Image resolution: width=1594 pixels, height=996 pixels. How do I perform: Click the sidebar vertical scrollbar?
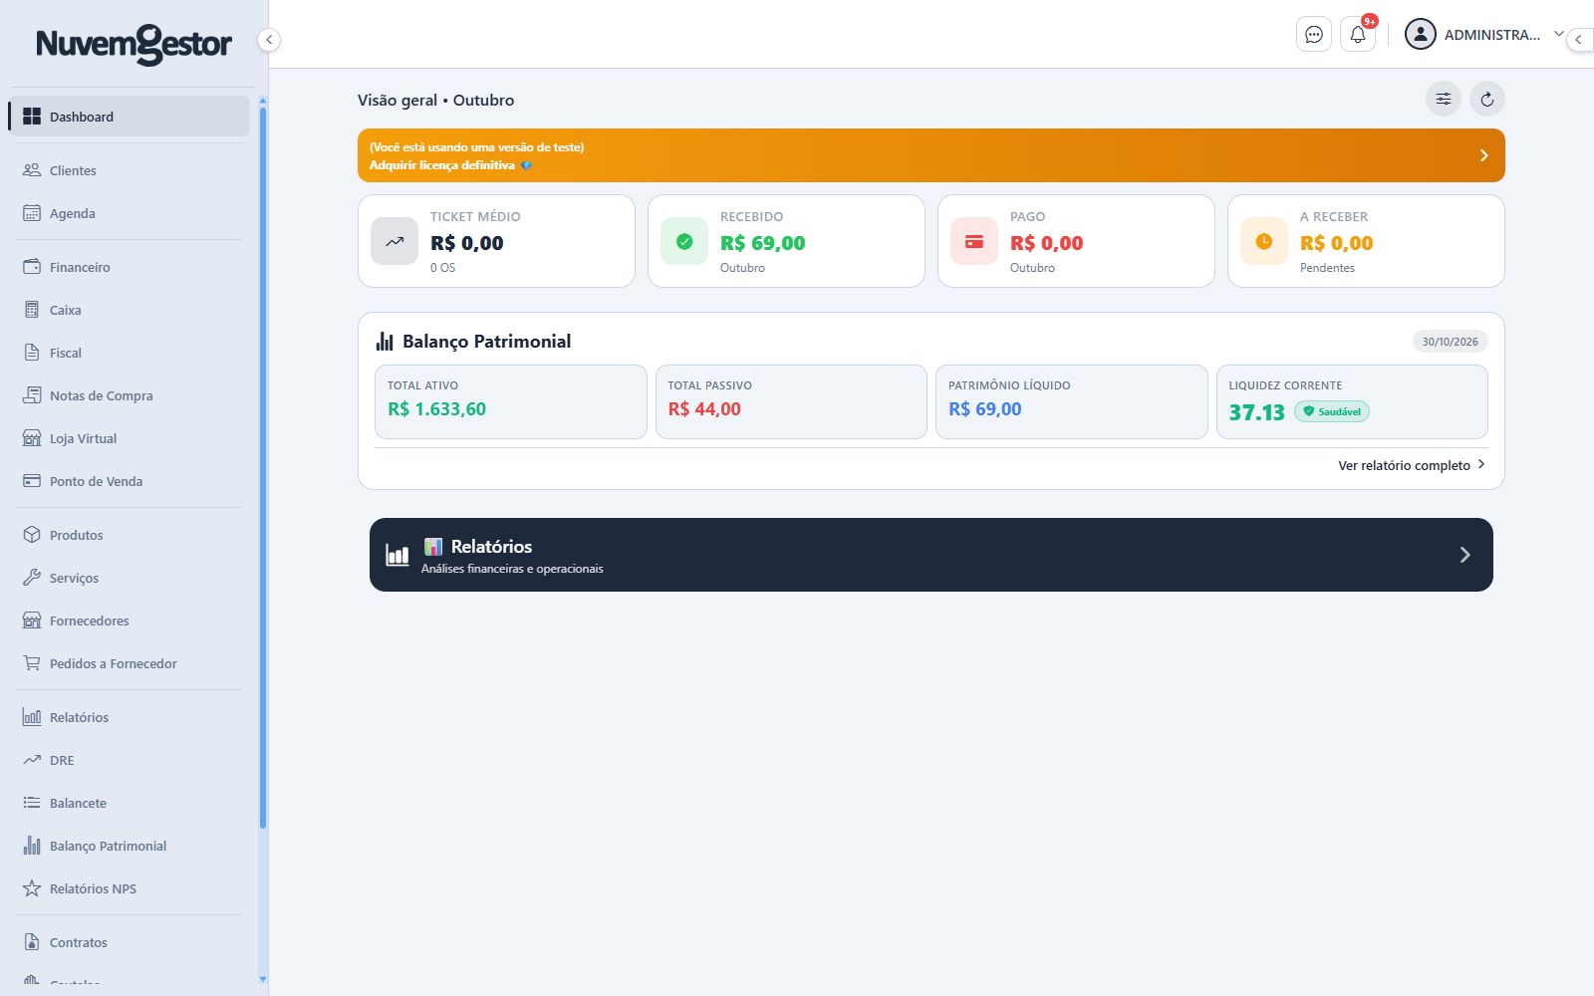pos(263,468)
